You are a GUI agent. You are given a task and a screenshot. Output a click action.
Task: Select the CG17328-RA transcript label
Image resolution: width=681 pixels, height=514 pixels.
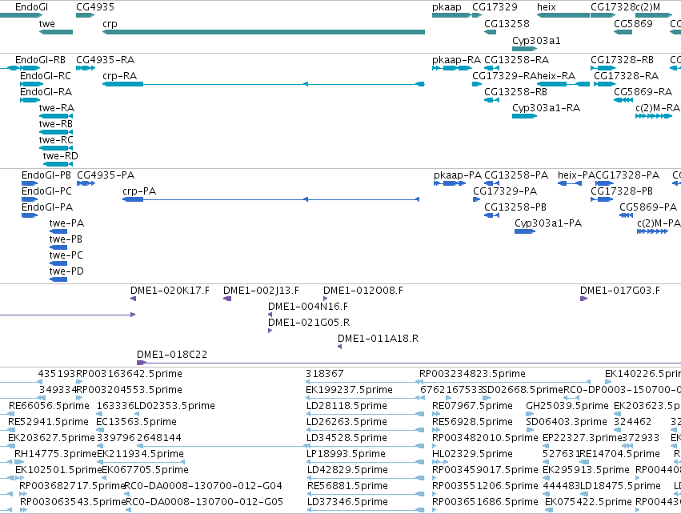pos(627,76)
